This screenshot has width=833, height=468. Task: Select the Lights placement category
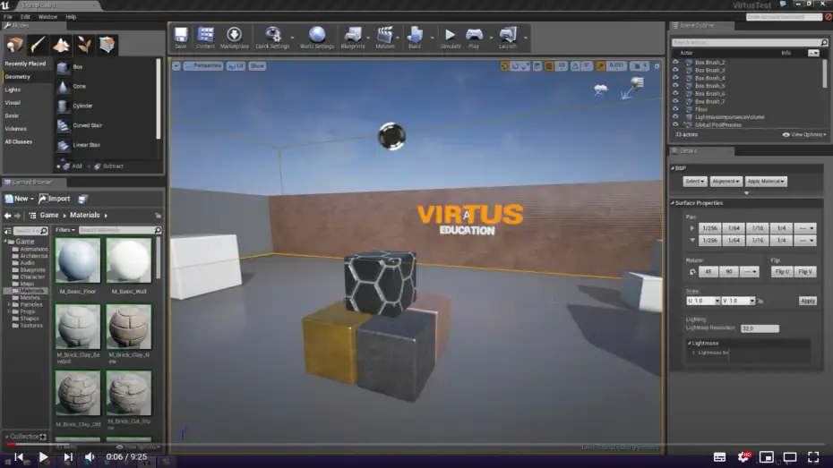13,89
